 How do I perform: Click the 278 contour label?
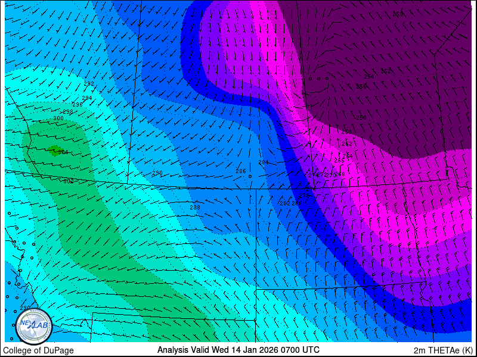tap(304, 195)
